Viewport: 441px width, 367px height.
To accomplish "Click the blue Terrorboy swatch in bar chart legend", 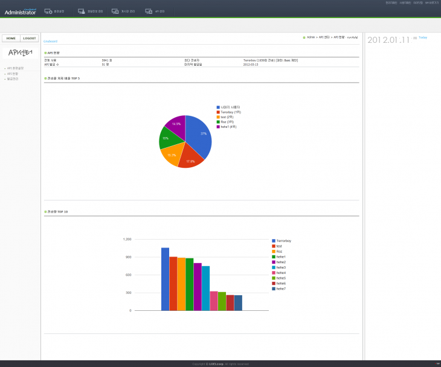I will click(x=274, y=241).
